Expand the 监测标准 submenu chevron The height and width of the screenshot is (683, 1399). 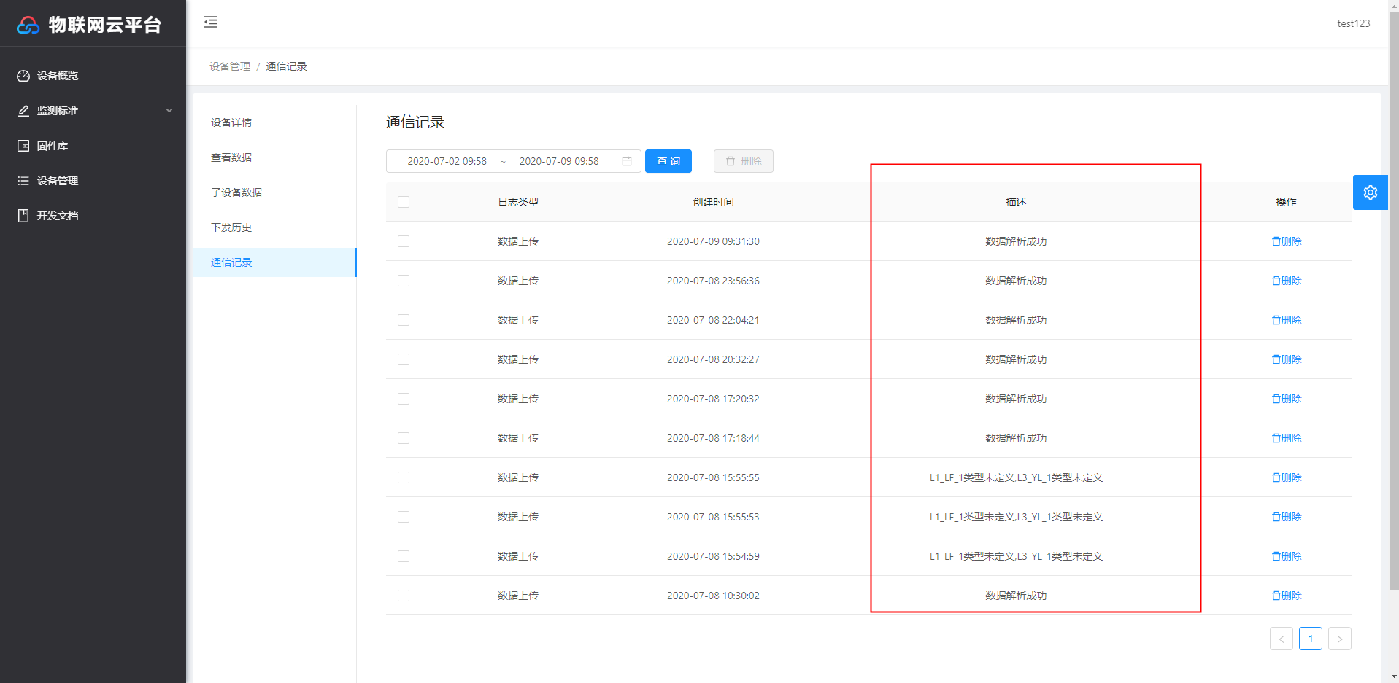click(x=169, y=111)
